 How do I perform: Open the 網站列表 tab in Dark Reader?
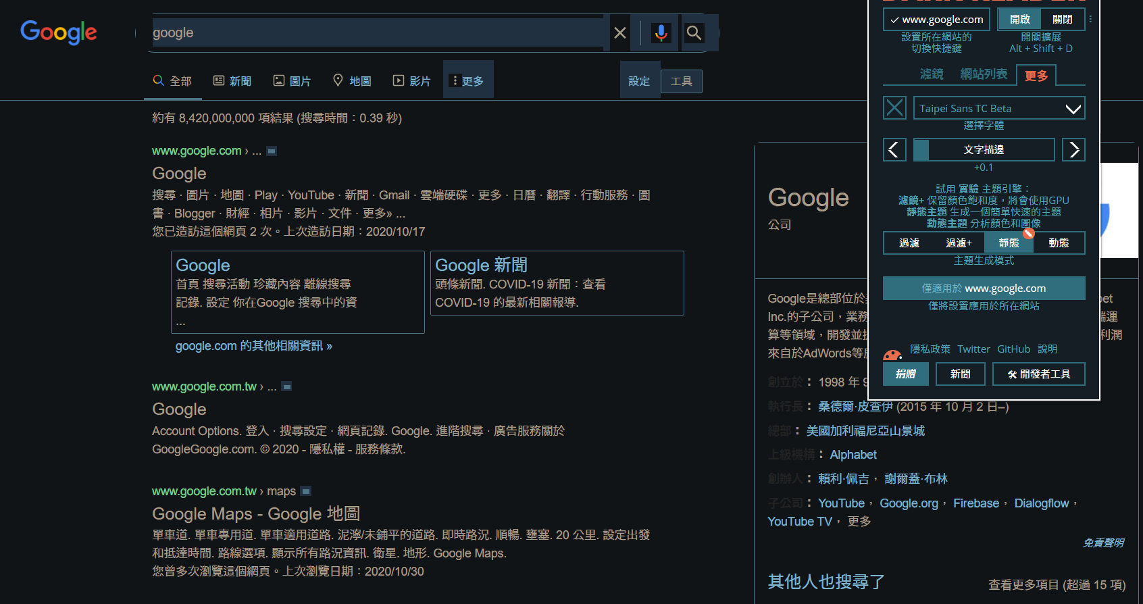[x=984, y=74]
